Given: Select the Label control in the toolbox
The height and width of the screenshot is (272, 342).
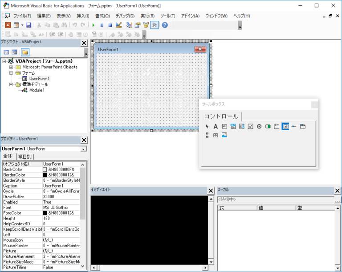Looking at the screenshot, I should point(216,127).
